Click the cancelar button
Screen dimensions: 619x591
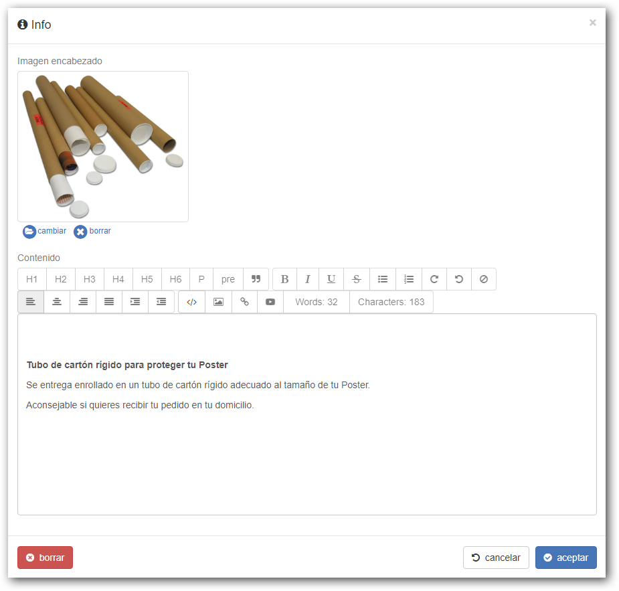496,558
